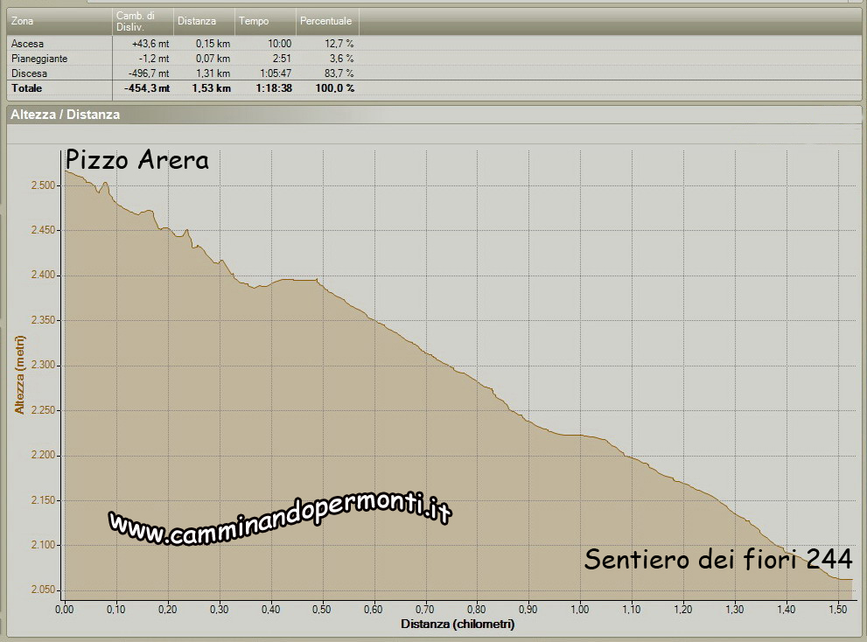This screenshot has height=642, width=867.
Task: Click the 2:51 time cell
Action: 282,59
